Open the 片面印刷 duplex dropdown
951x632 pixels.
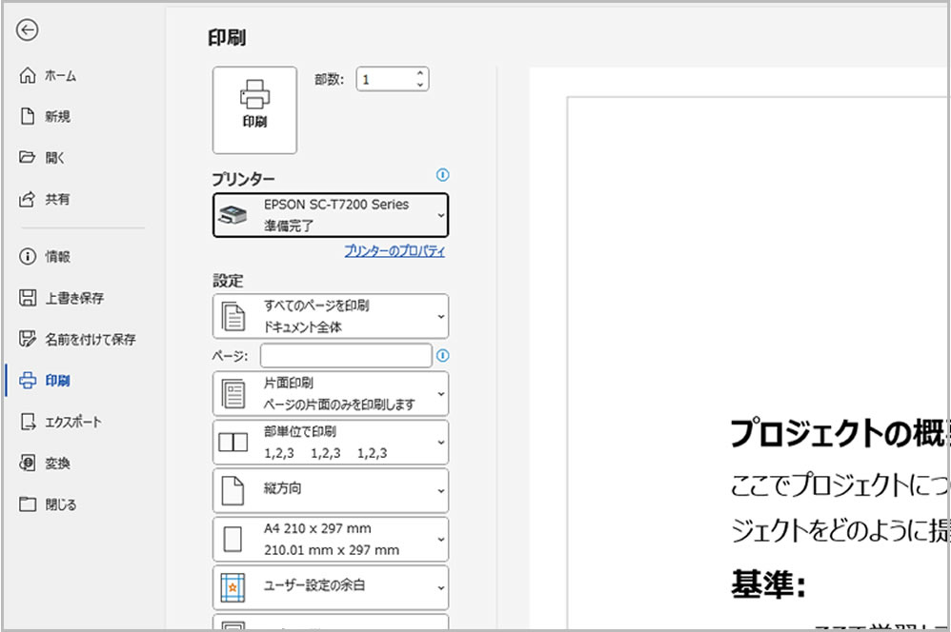tap(331, 393)
